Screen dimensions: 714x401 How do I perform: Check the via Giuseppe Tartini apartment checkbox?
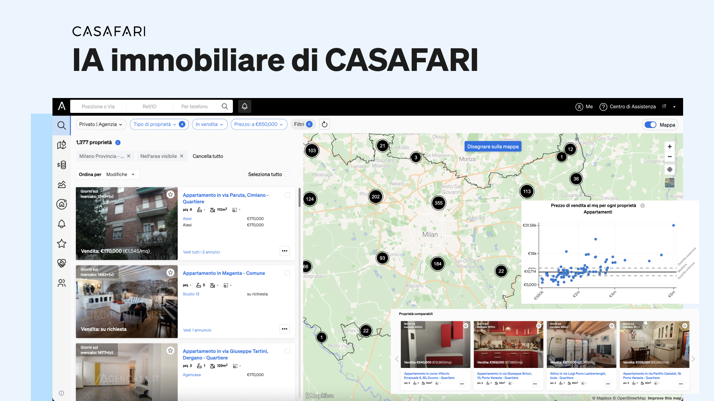coord(287,351)
